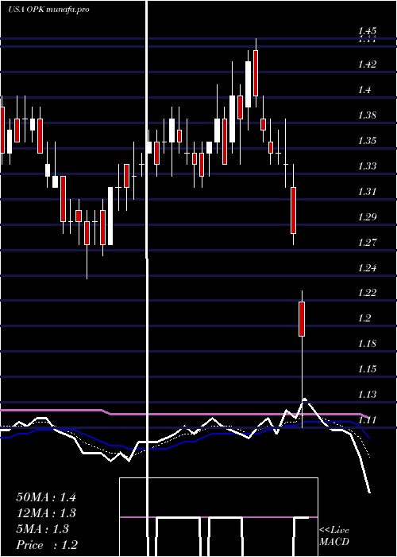Click the highest red candle's body near 1.42

[255, 73]
